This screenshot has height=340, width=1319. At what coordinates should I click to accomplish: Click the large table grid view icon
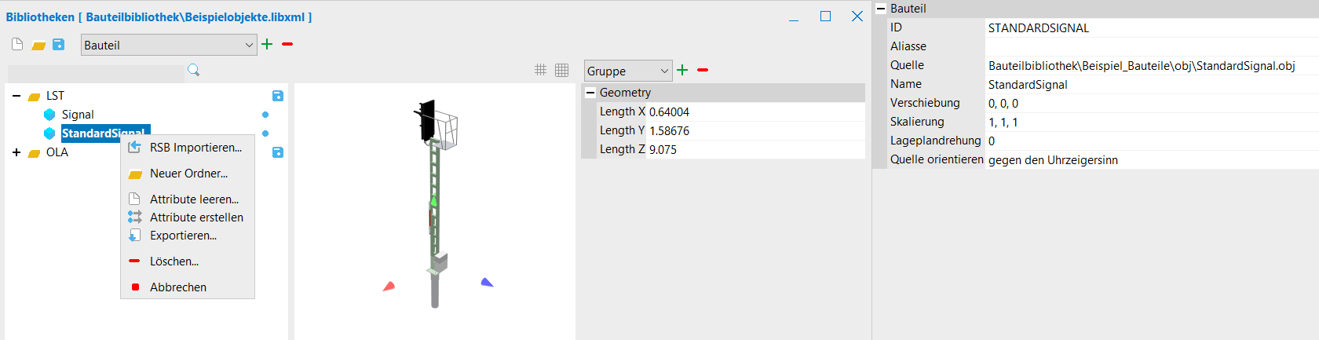561,70
